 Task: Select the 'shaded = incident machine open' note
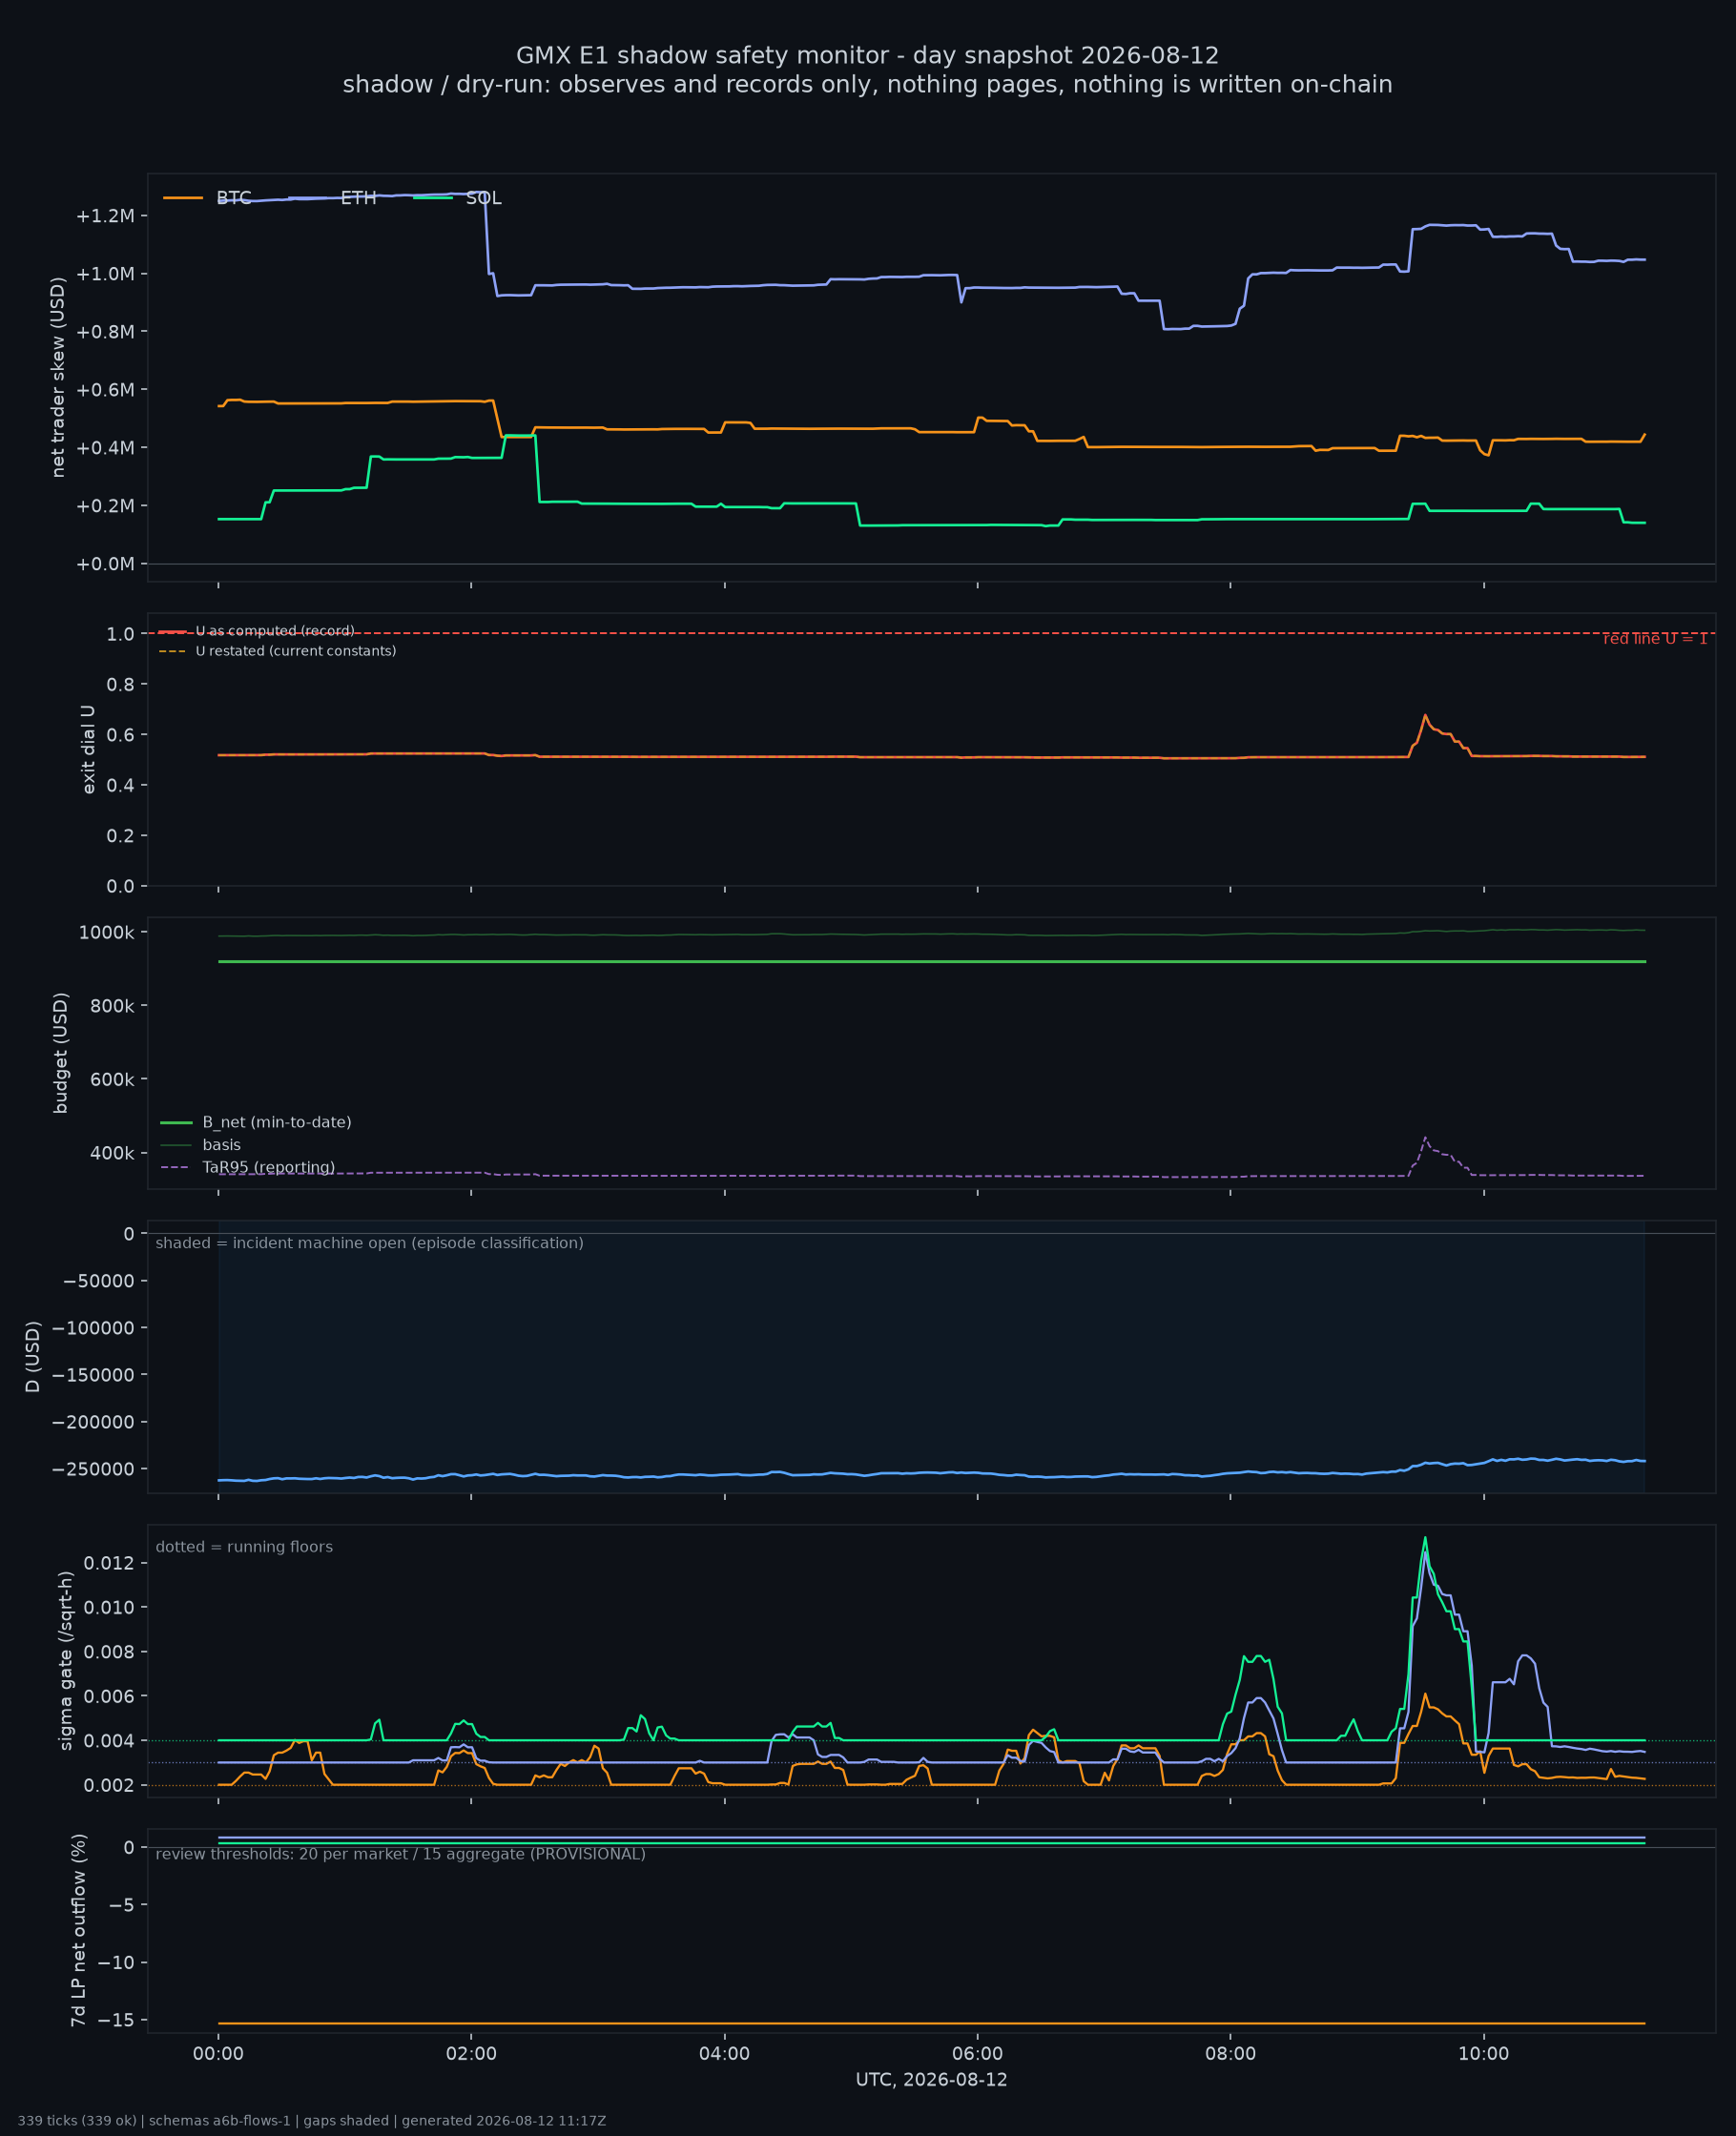pyautogui.click(x=369, y=1243)
